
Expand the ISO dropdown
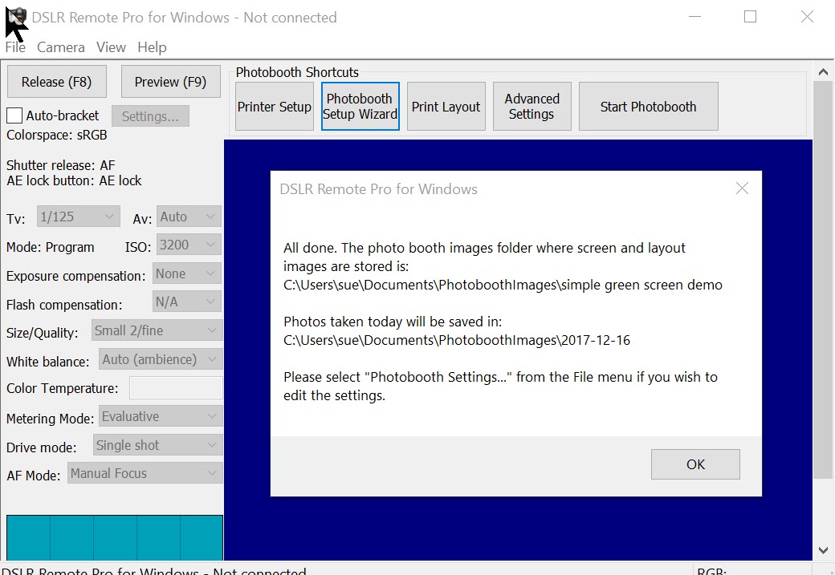[x=189, y=245]
